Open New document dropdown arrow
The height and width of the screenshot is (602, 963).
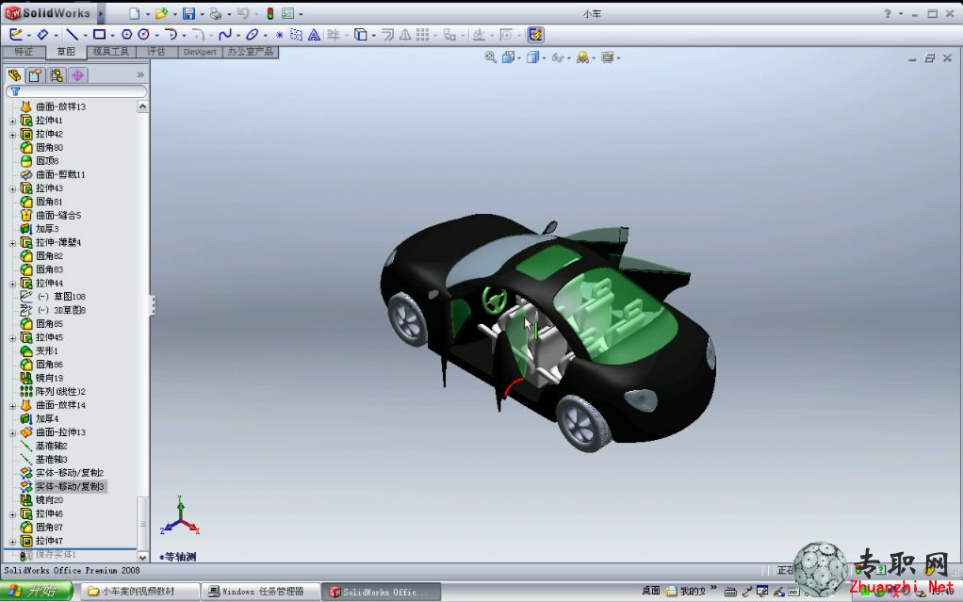(147, 14)
